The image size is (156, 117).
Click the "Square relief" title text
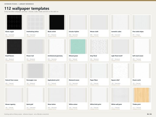115,80
